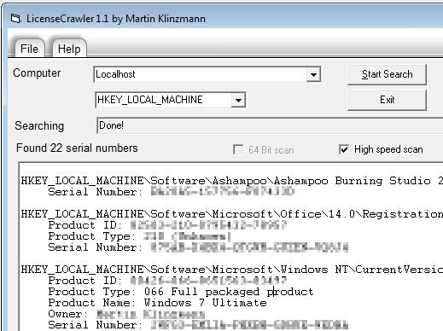The image size is (443, 331).
Task: Click the 066 Full packaged product line
Action: tap(181, 292)
